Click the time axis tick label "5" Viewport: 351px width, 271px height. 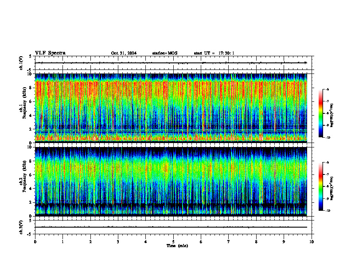click(x=173, y=242)
